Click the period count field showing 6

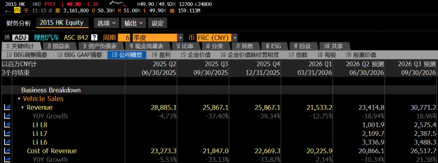click(125, 38)
